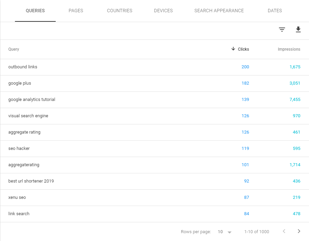Image resolution: width=309 pixels, height=241 pixels.
Task: Go to next page of results
Action: pos(299,231)
